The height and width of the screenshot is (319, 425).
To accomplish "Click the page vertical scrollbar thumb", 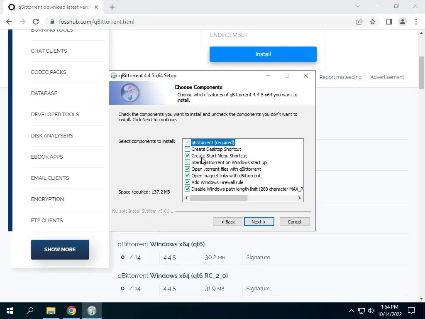I will pyautogui.click(x=422, y=72).
